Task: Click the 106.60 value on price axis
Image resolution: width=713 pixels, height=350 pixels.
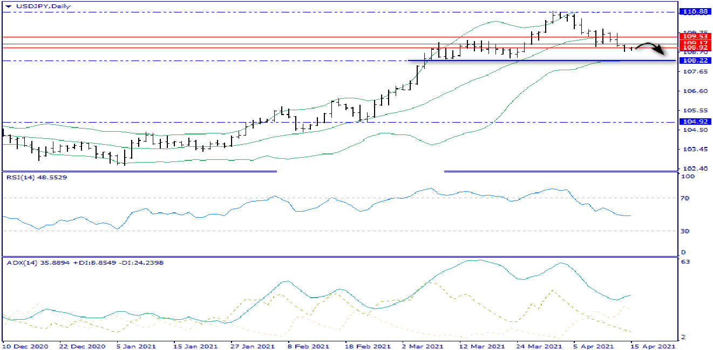Action: pyautogui.click(x=692, y=91)
